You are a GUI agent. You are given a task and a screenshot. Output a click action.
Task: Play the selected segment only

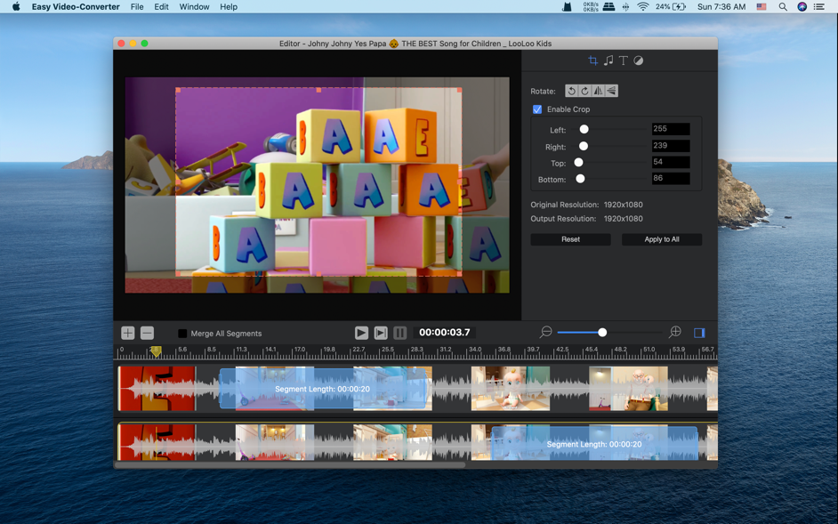click(381, 333)
